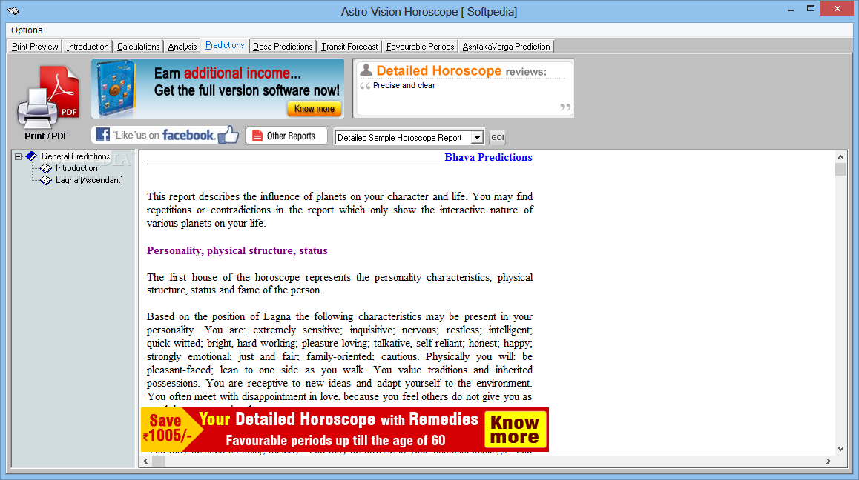
Task: Select General Predictions tree item
Action: pyautogui.click(x=76, y=156)
